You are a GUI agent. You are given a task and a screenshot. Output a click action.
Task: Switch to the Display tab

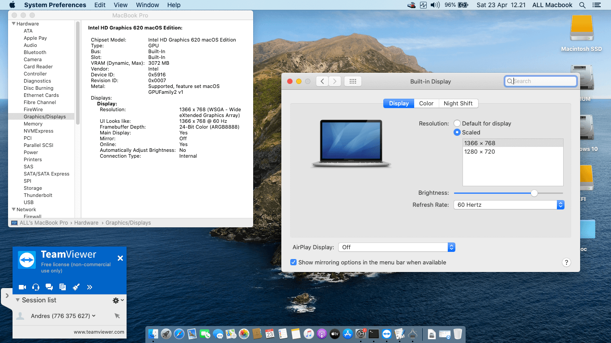point(399,103)
